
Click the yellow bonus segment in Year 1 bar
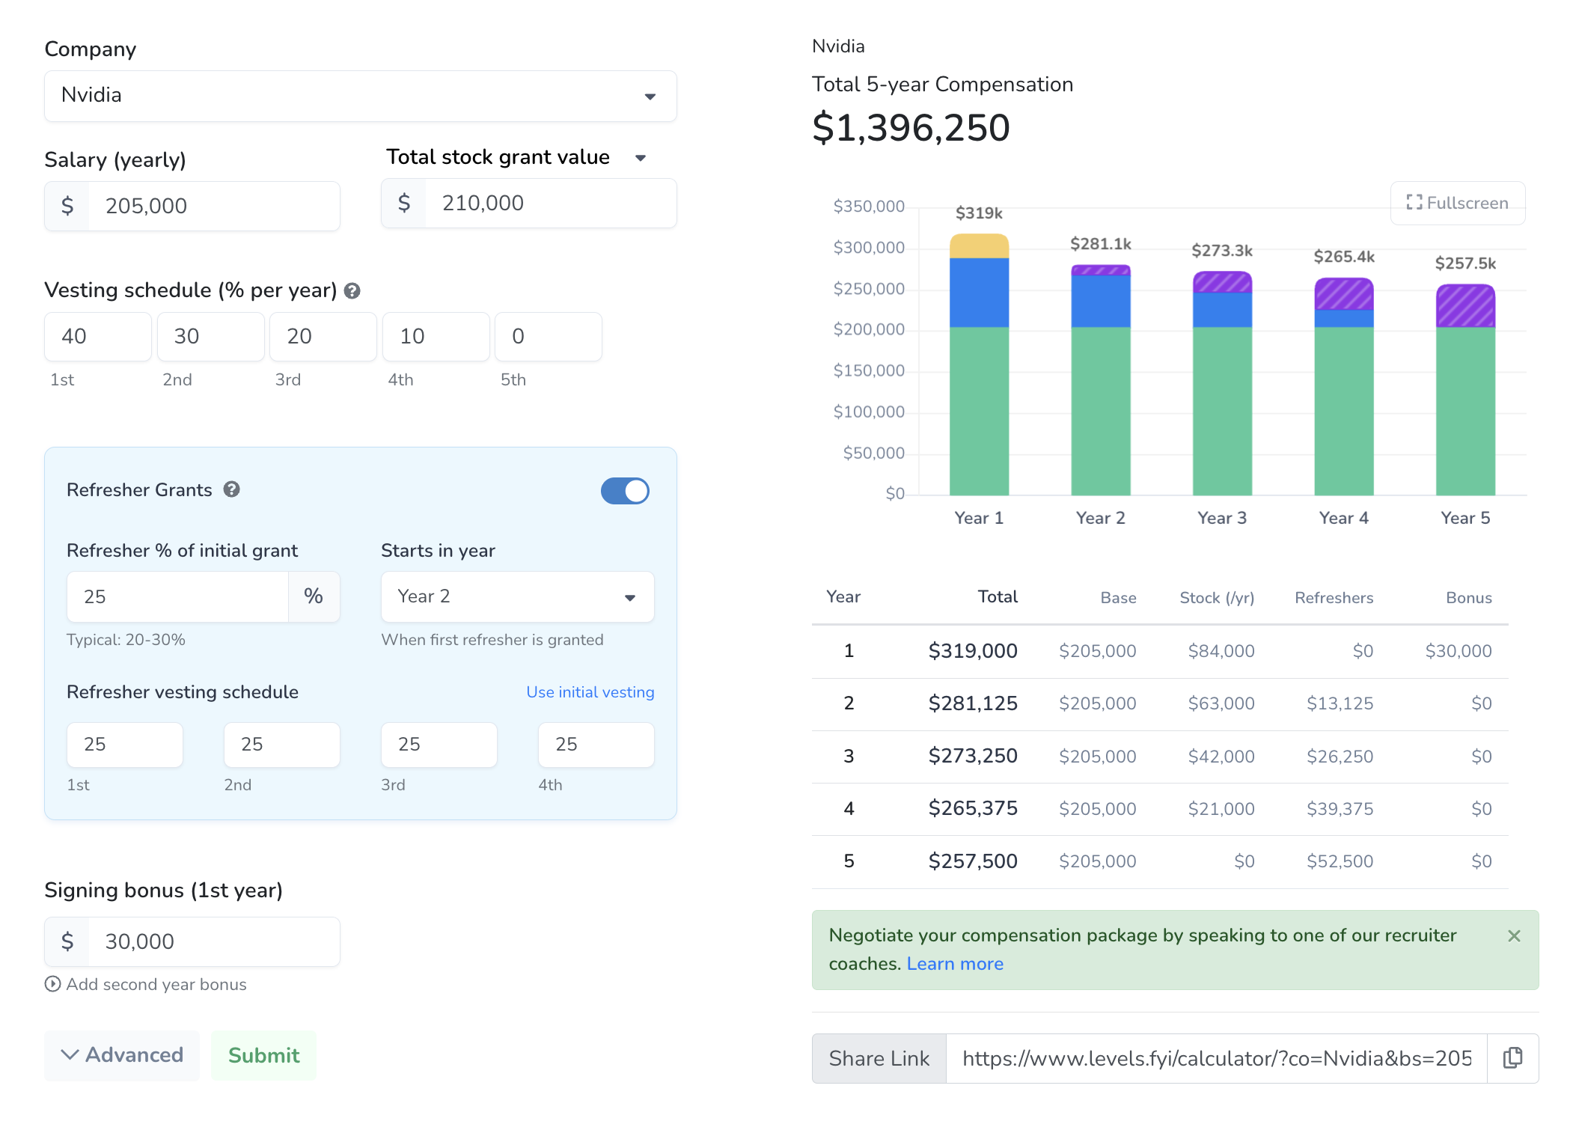click(979, 246)
